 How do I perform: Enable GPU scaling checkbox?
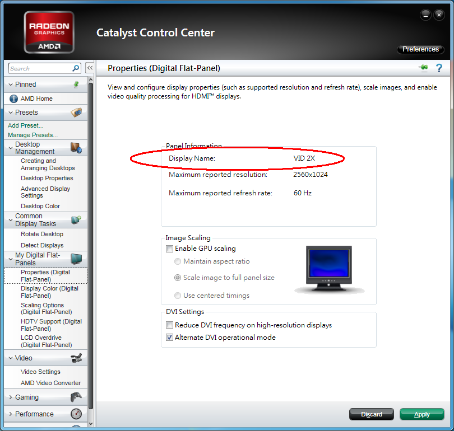click(x=170, y=249)
